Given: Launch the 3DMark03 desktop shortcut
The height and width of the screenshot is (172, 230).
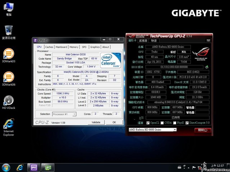Looking at the screenshot, I should 9,56.
